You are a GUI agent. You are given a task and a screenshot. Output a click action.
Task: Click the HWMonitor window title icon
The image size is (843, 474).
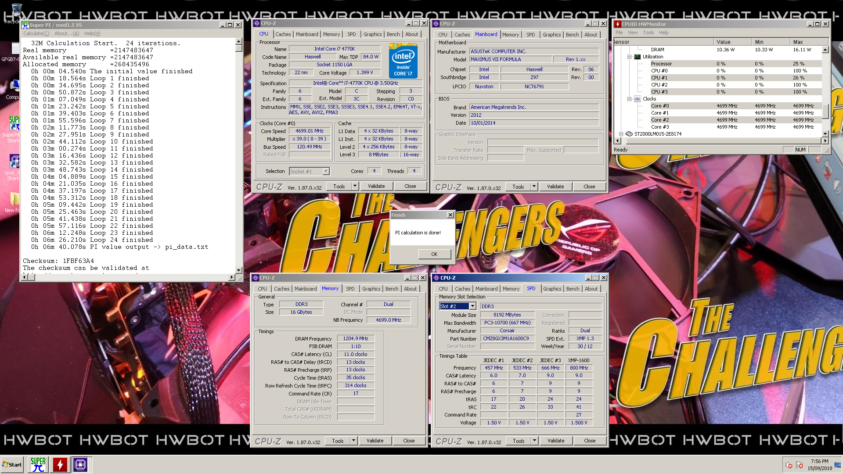(x=617, y=24)
